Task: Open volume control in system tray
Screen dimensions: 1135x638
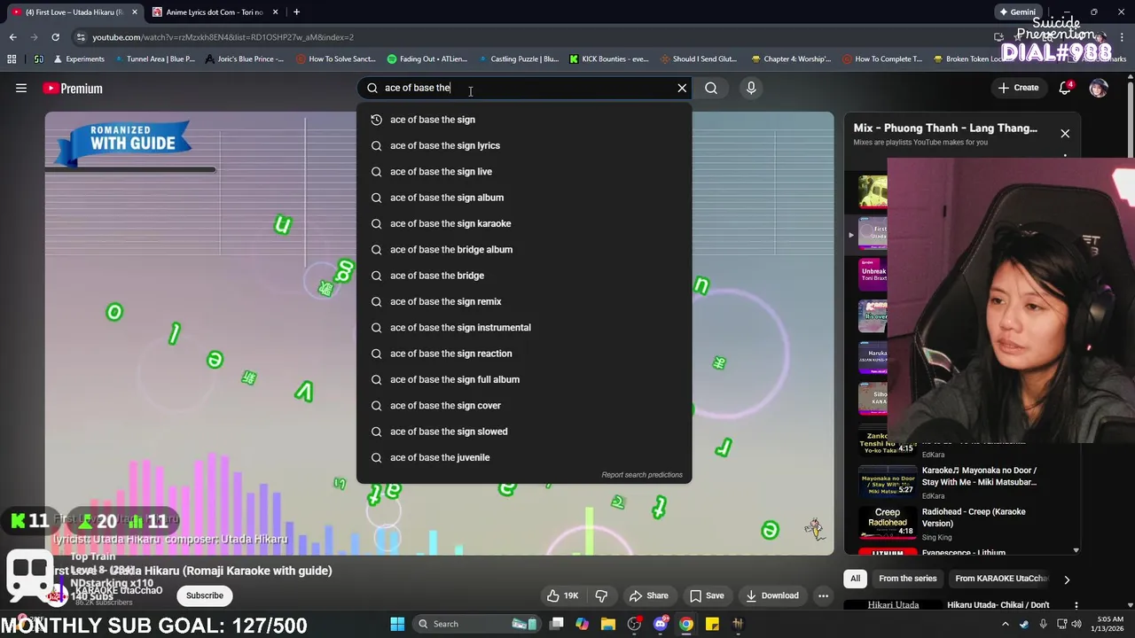Action: pyautogui.click(x=1076, y=624)
